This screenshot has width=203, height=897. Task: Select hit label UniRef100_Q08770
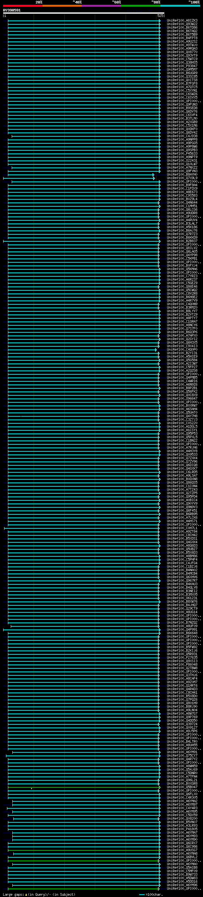click(182, 52)
